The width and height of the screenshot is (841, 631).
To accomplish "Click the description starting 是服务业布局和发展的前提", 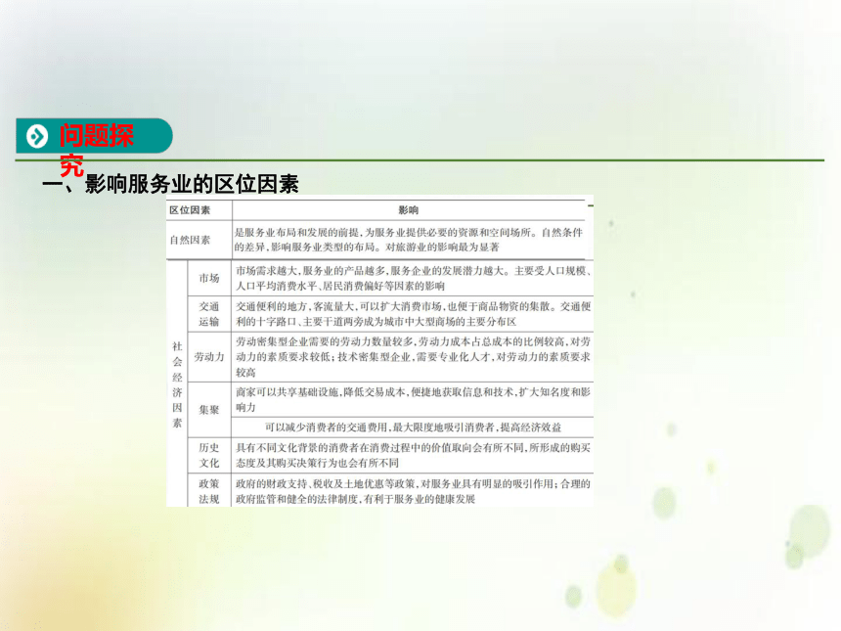I will tap(408, 240).
